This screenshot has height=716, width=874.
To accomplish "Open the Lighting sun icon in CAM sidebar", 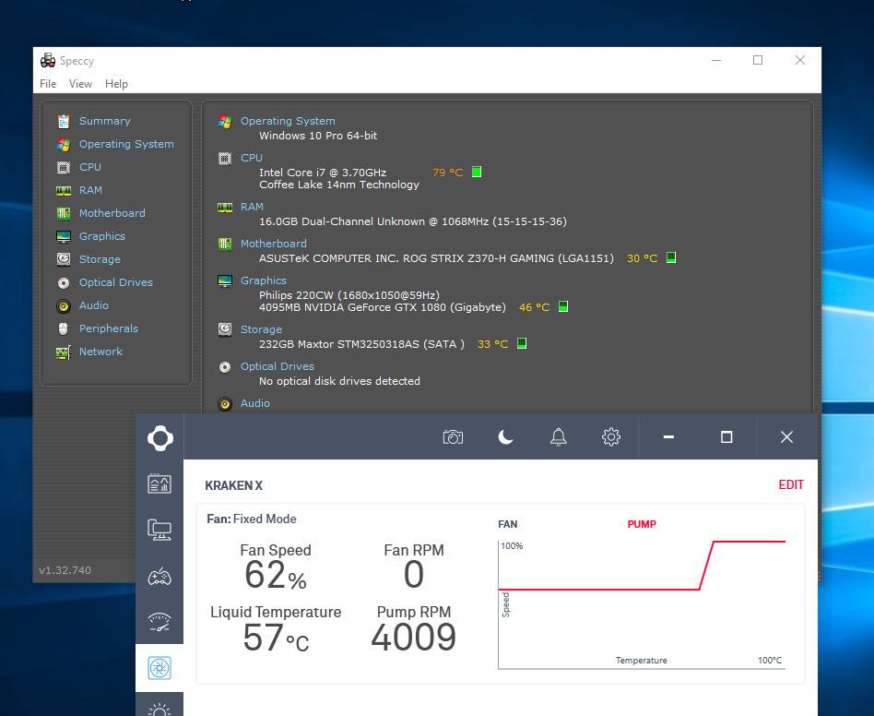I will (159, 710).
